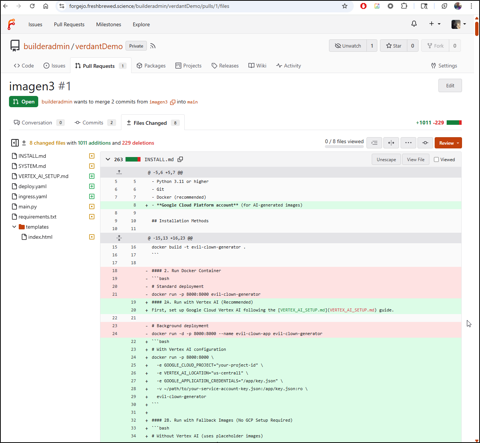This screenshot has width=480, height=443.
Task: Open the plus create-new dropdown
Action: click(x=435, y=24)
